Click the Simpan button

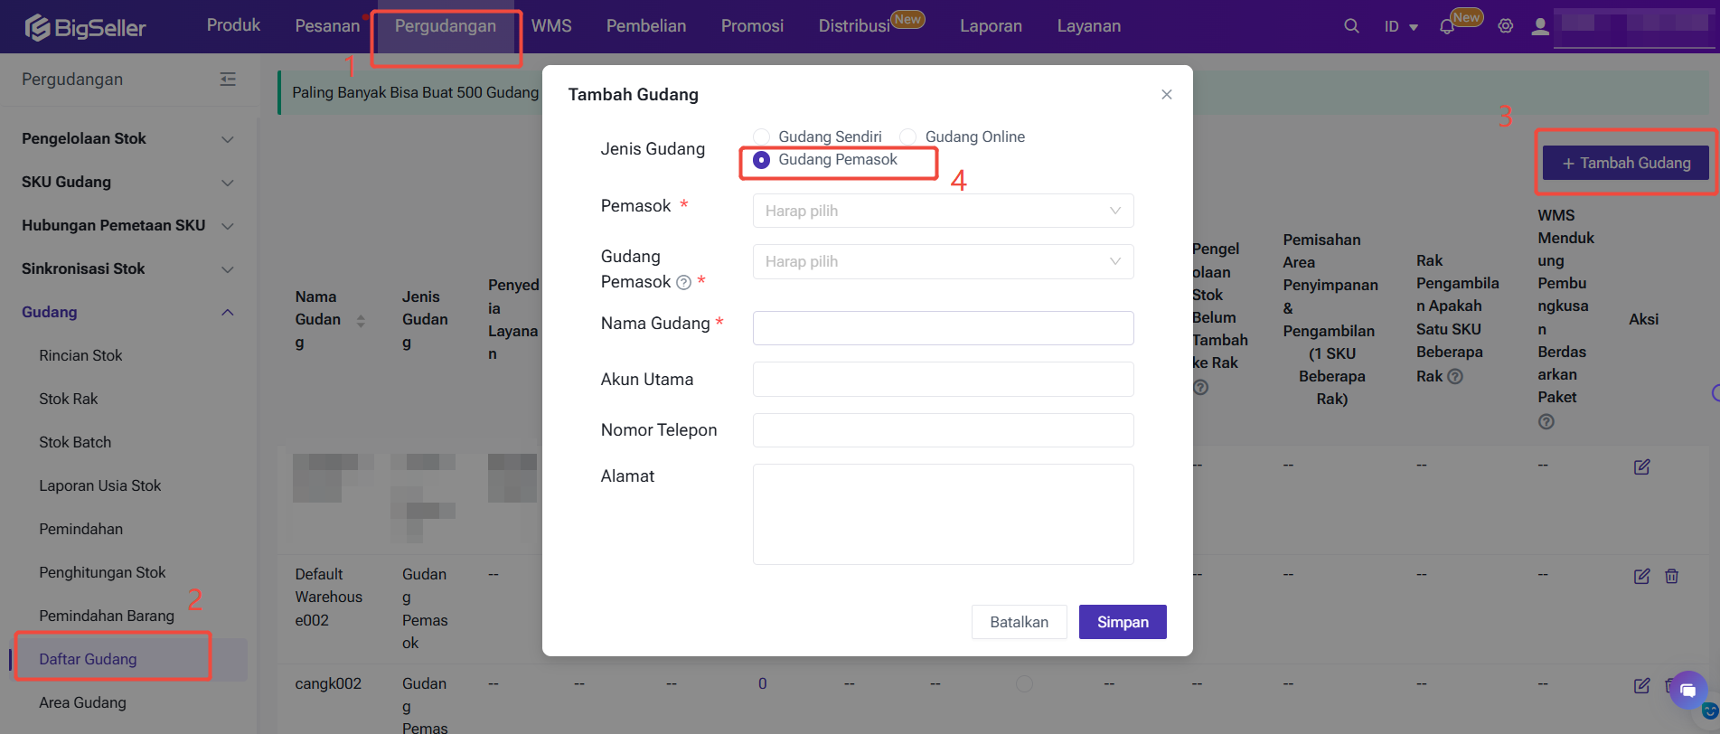click(1123, 622)
